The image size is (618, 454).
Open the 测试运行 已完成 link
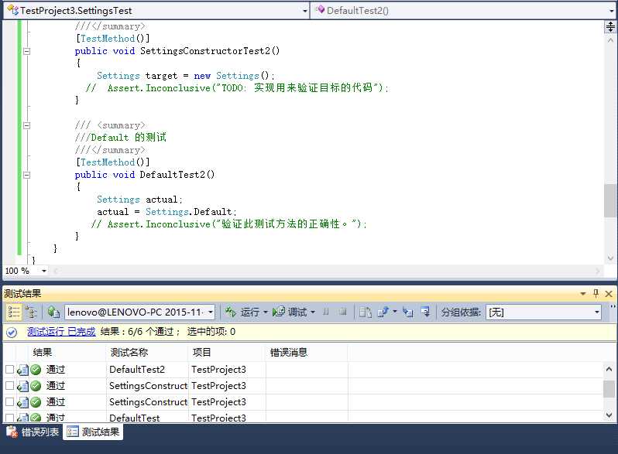(x=61, y=332)
